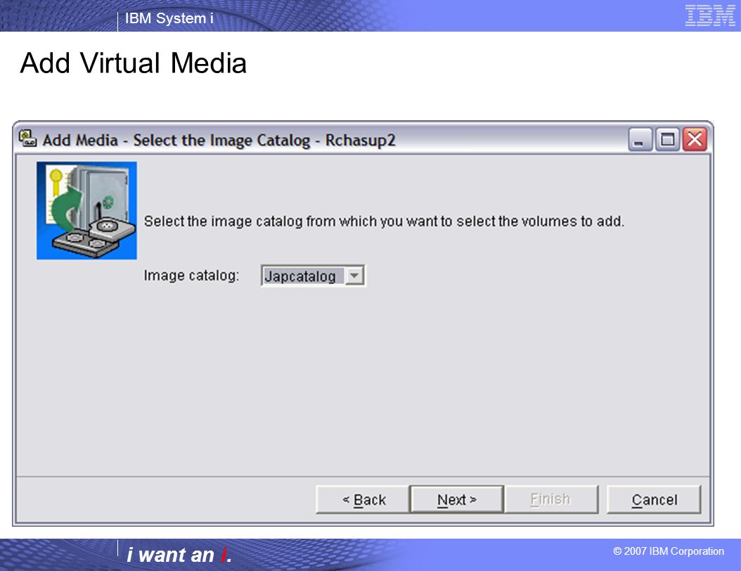741x571 pixels.
Task: Click the 'Add Virtual Media' slide heading
Action: [x=134, y=63]
